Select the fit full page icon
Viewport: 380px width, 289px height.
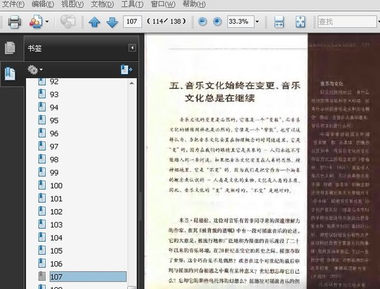click(x=300, y=22)
